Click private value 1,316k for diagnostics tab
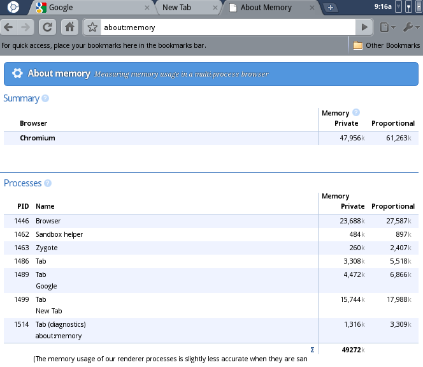423x367 pixels. point(354,324)
